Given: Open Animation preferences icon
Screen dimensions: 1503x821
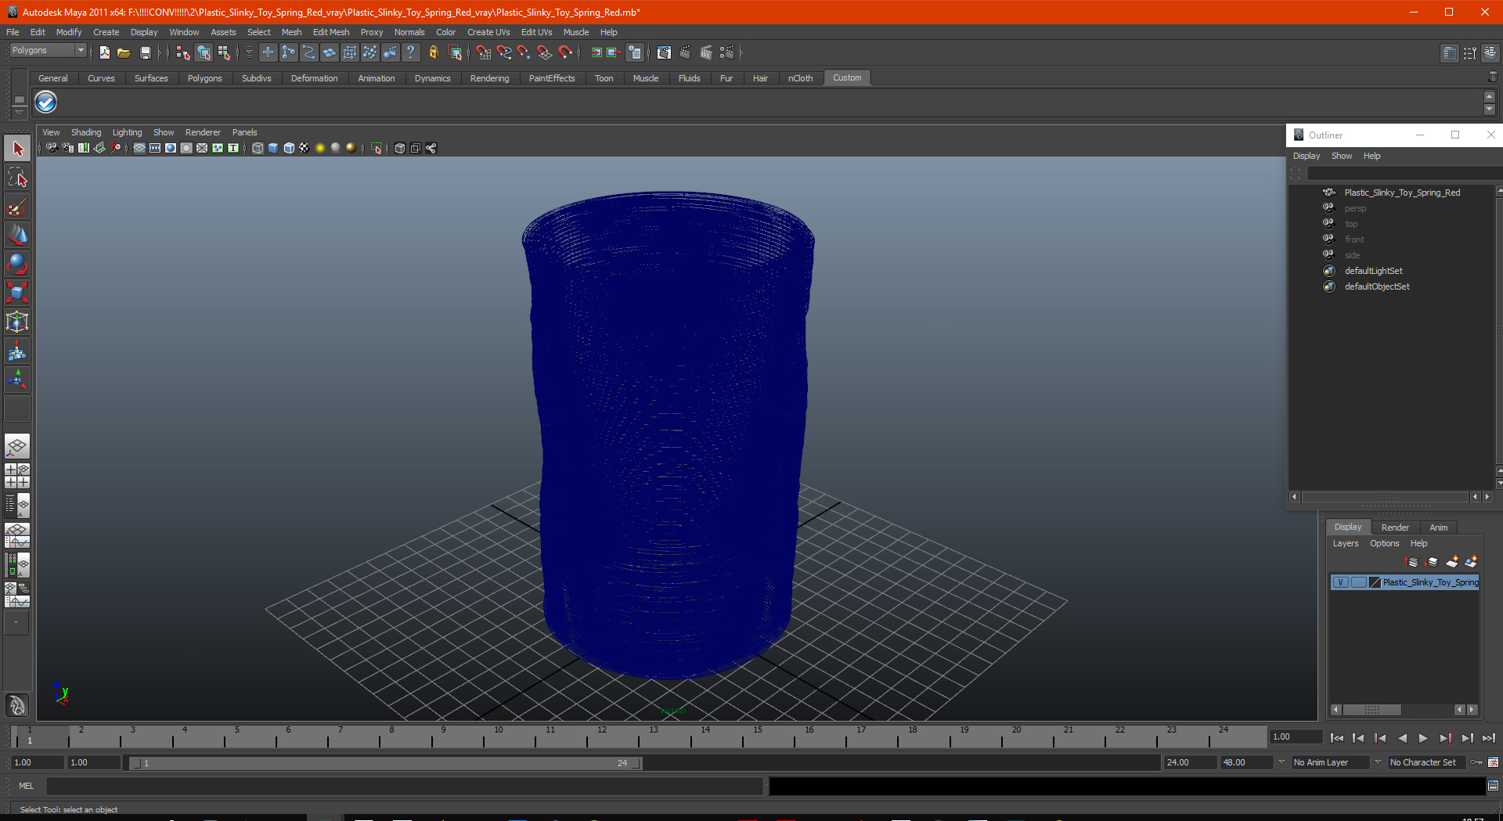Looking at the screenshot, I should pos(1493,762).
